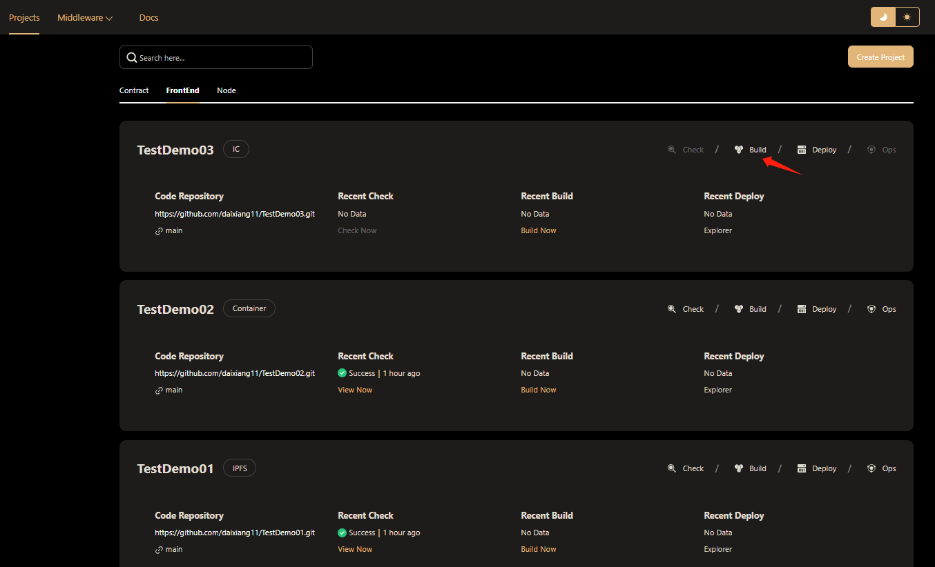Click the Container tag badge
This screenshot has width=935, height=567.
click(249, 308)
